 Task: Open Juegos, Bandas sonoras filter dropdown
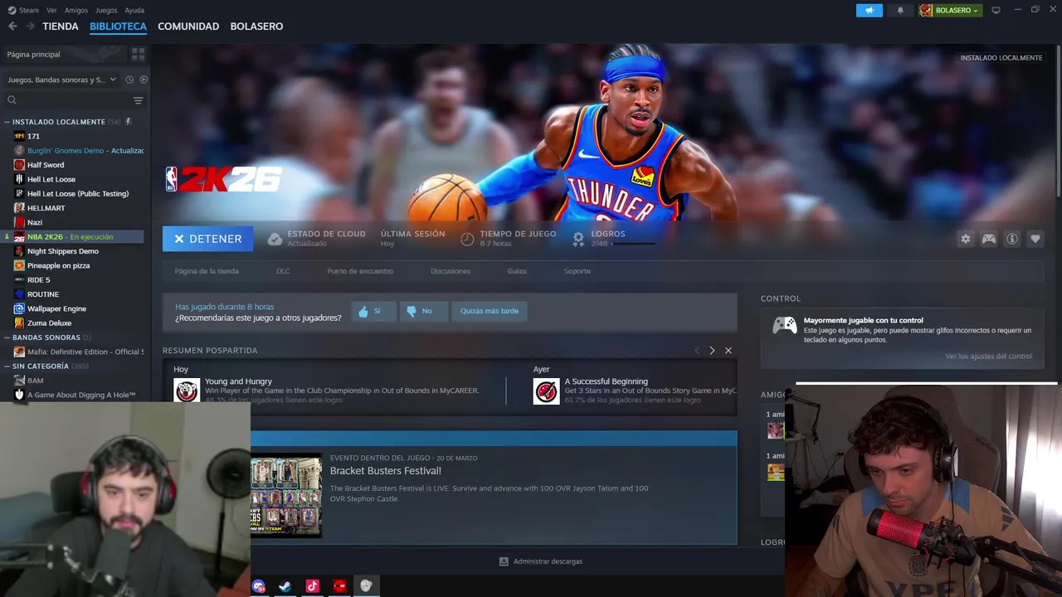pos(61,80)
